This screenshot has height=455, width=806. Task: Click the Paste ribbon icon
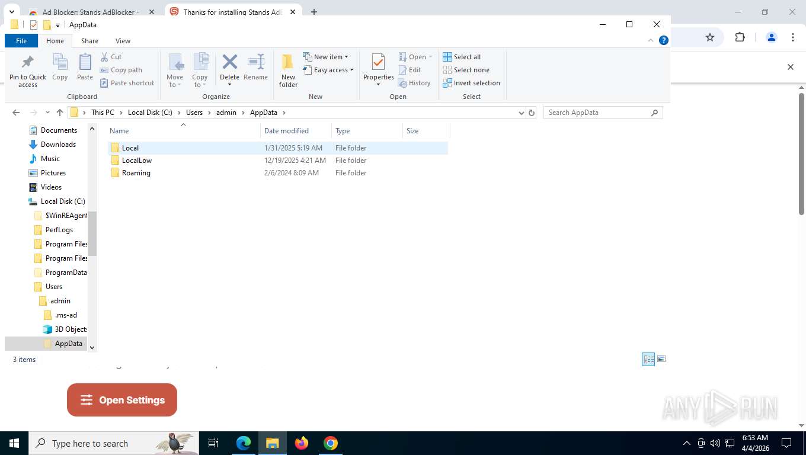click(85, 67)
